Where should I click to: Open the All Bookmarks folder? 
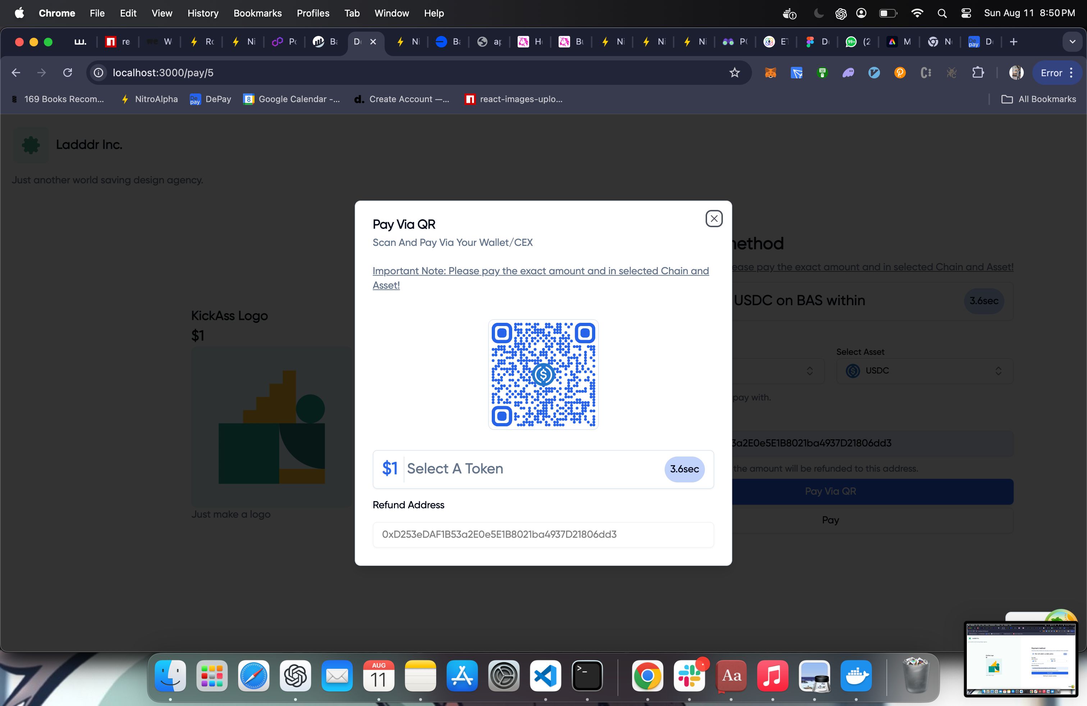1038,99
